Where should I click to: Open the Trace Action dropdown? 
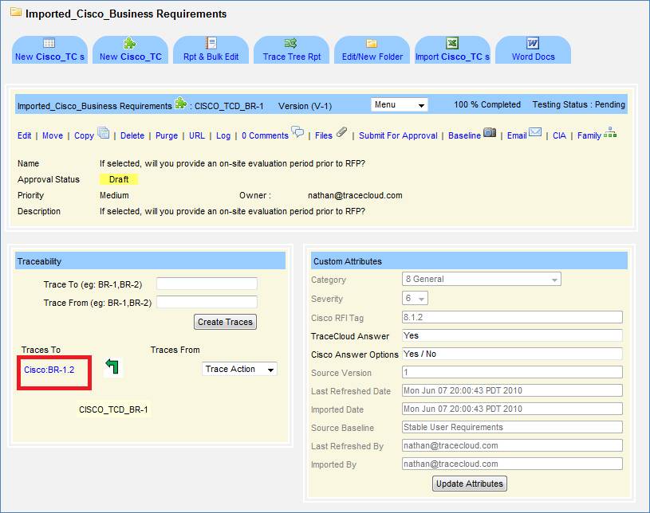pos(239,369)
